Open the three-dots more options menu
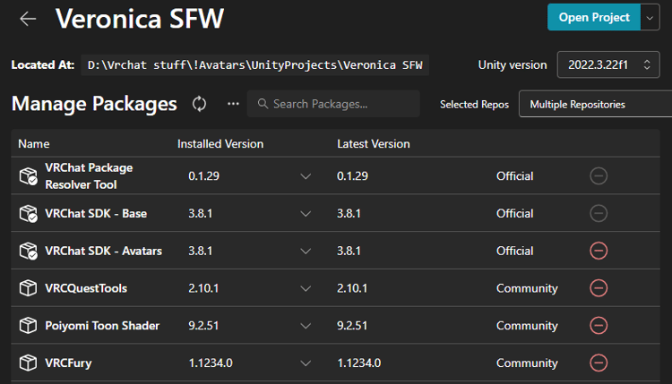The height and width of the screenshot is (384, 672). point(233,104)
